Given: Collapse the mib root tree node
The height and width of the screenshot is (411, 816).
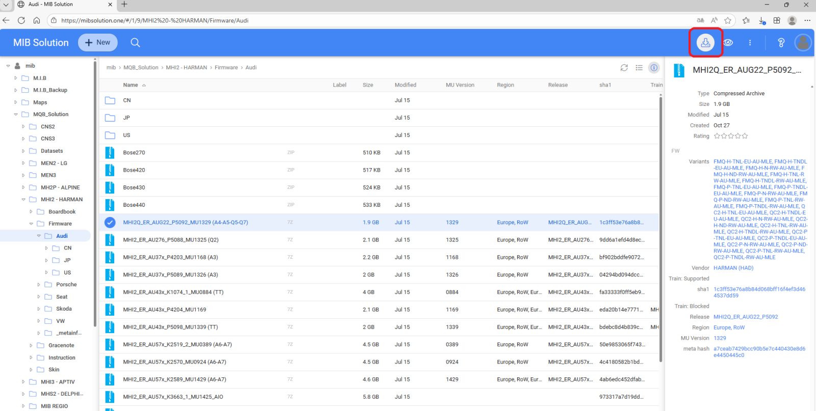Looking at the screenshot, I should pos(8,66).
